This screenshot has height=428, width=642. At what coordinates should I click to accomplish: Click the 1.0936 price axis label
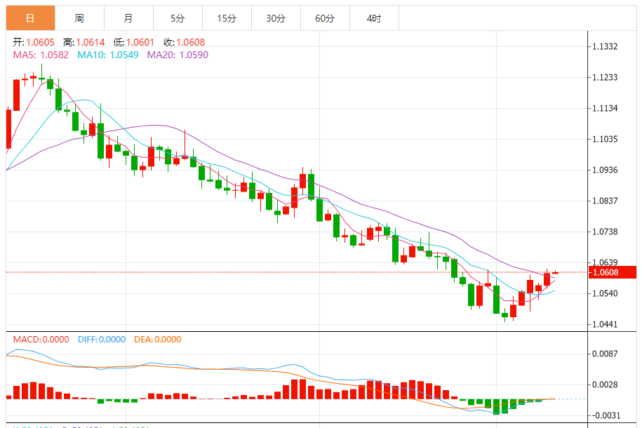click(605, 170)
